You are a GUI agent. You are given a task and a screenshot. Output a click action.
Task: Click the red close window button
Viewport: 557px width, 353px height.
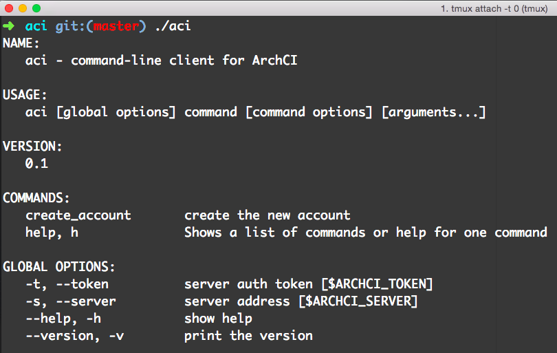click(x=9, y=8)
